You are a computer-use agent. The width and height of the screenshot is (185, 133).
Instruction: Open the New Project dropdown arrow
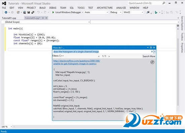tap(21, 12)
